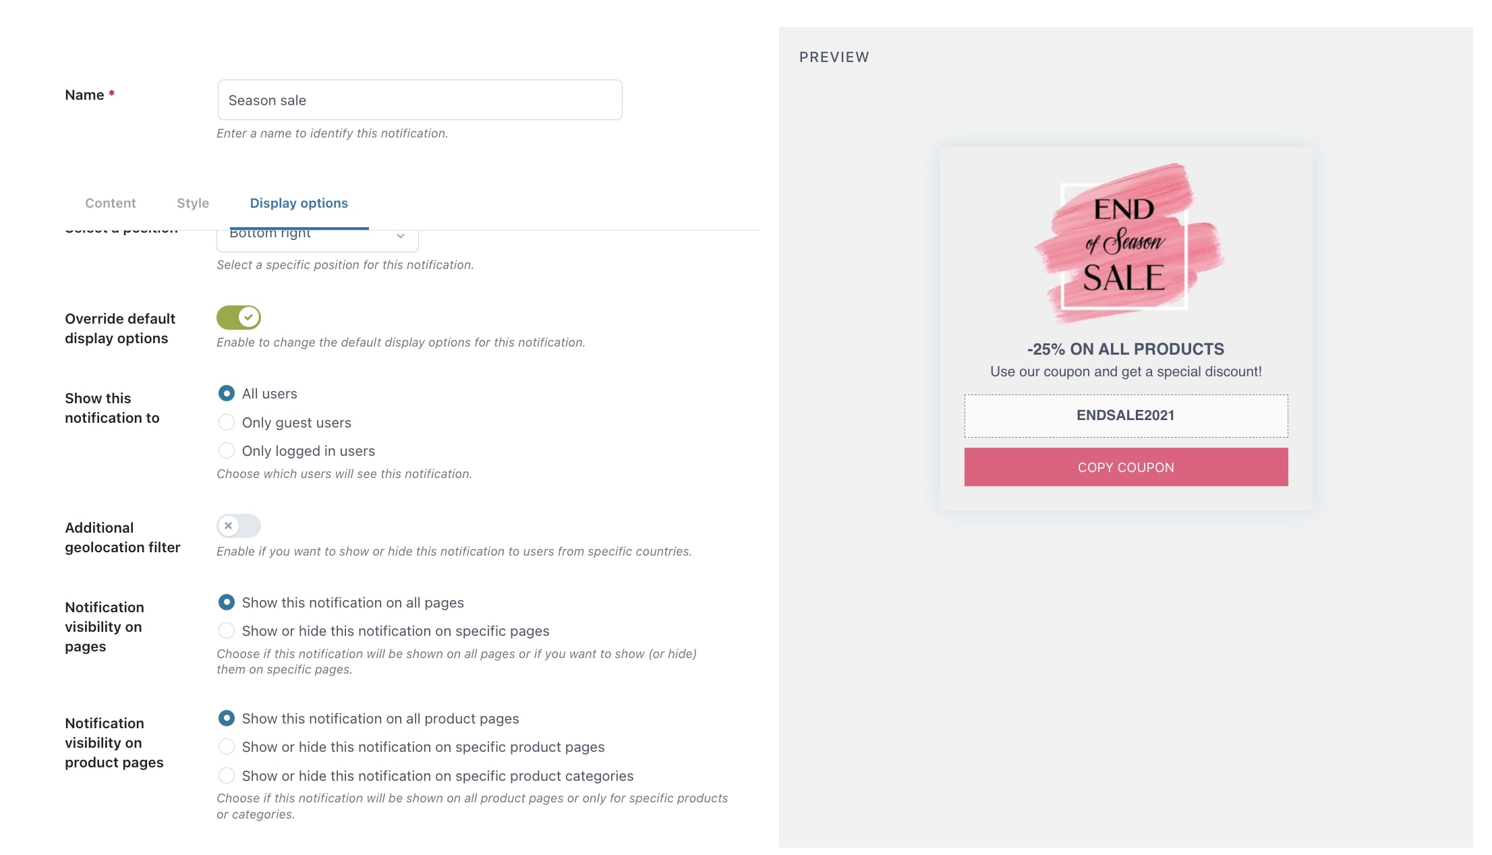Screen dimensions: 1492x855
Task: Click the ENDSALE2021 coupon code box
Action: coord(1126,415)
